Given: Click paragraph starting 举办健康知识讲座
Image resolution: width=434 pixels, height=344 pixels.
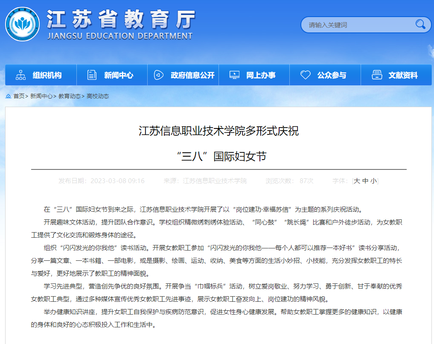Looking at the screenshot, I should coord(216,318).
